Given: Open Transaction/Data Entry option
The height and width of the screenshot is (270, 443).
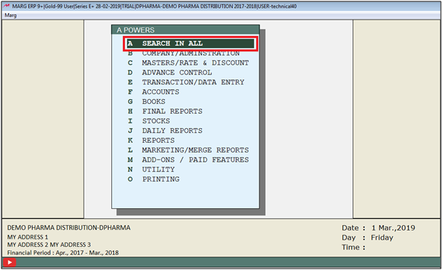Looking at the screenshot, I should 186,82.
